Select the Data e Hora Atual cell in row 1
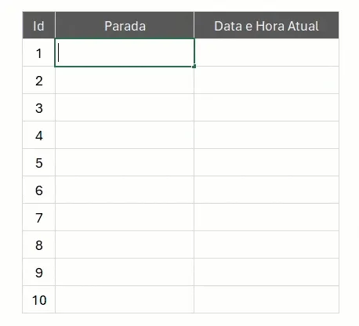This screenshot has height=326, width=359. 267,53
